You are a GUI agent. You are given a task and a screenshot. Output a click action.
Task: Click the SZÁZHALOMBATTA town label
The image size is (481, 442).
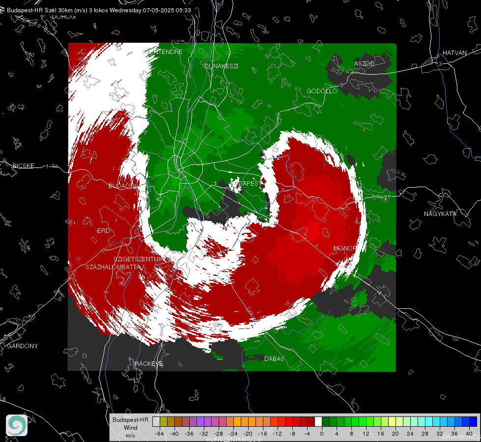[113, 267]
